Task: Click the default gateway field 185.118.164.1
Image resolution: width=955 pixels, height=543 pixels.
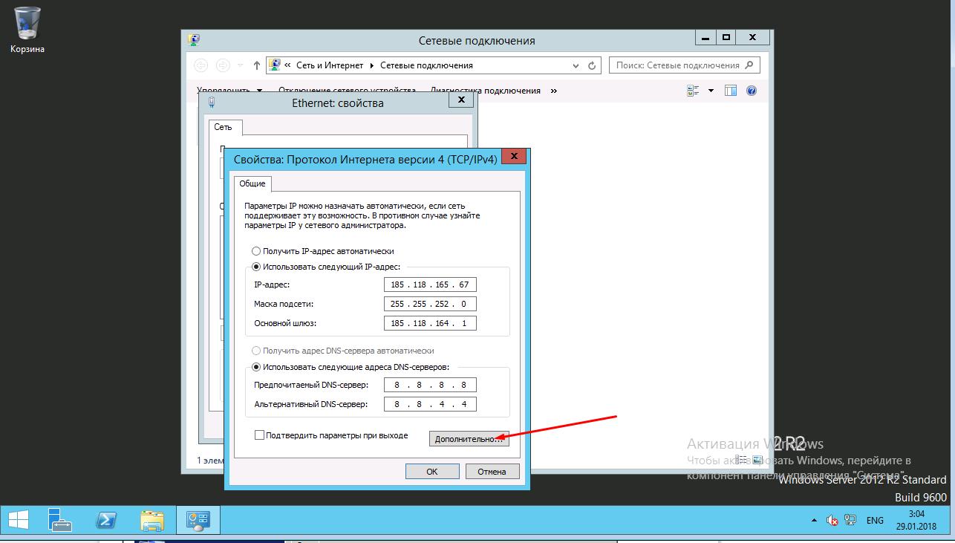Action: pyautogui.click(x=430, y=323)
